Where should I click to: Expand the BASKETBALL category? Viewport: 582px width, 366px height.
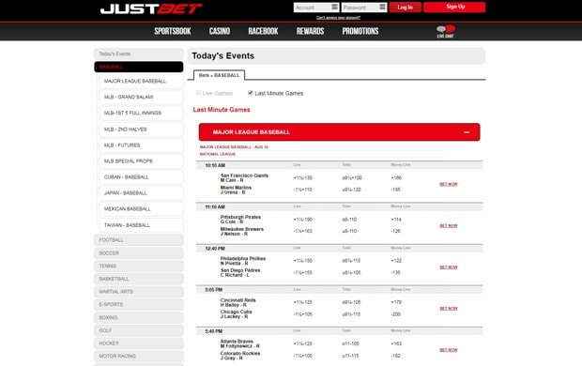[x=138, y=279]
